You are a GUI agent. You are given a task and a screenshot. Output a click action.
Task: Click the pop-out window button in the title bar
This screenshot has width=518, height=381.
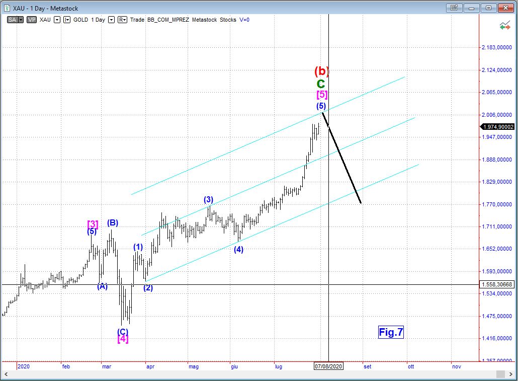454,8
